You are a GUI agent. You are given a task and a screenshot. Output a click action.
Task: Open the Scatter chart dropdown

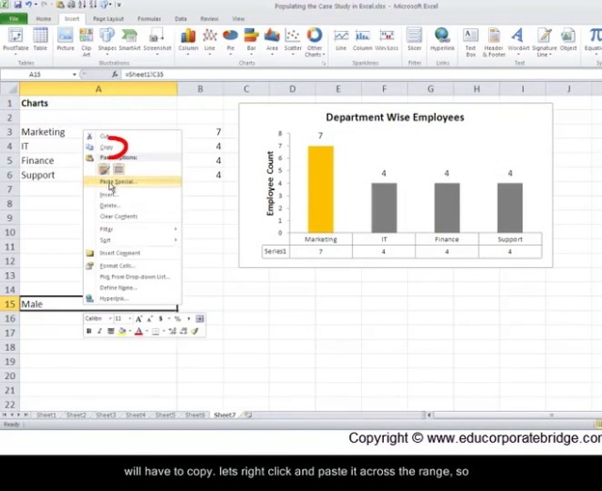pos(293,40)
